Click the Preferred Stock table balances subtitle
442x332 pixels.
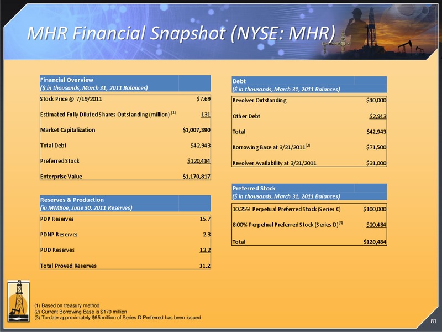(286, 196)
